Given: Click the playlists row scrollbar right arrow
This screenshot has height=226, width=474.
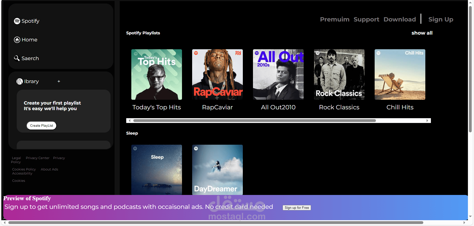Looking at the screenshot, I should coord(427,121).
